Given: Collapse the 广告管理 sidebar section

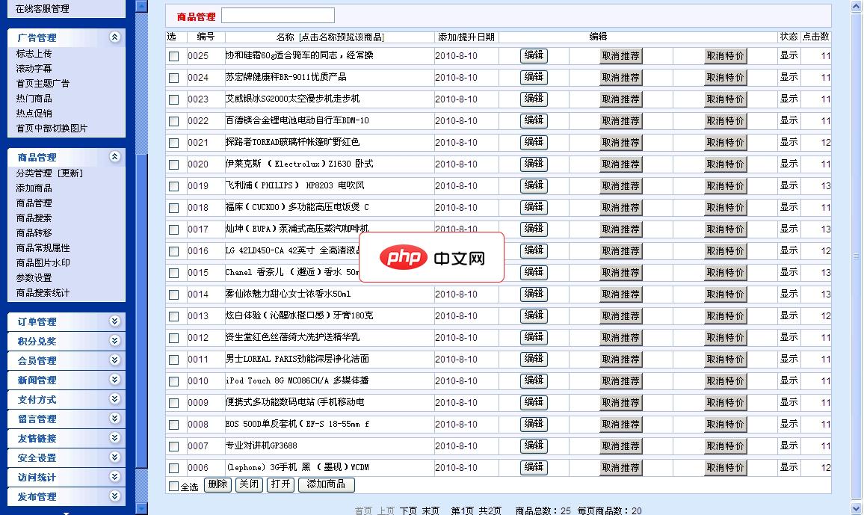Looking at the screenshot, I should 114,37.
